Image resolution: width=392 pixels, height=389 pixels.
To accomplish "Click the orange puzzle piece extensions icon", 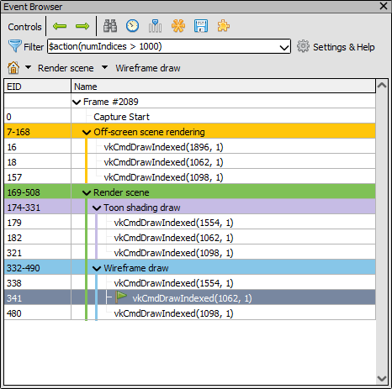I will pos(224,26).
